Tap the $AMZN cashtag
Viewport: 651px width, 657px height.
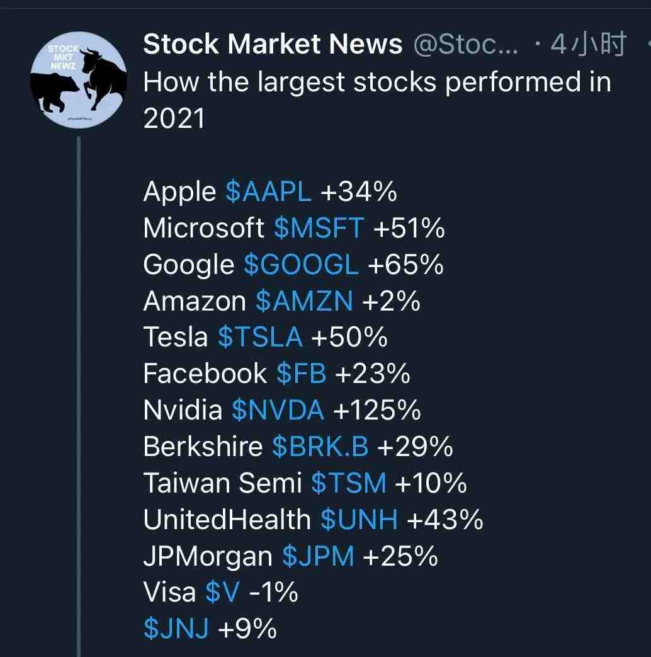(x=304, y=301)
